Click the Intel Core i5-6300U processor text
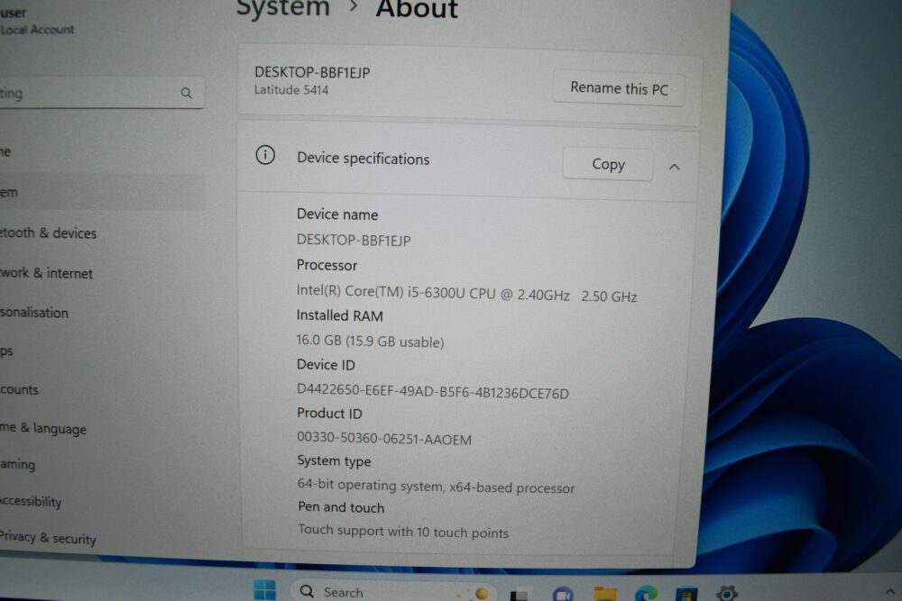902x601 pixels. coord(466,293)
